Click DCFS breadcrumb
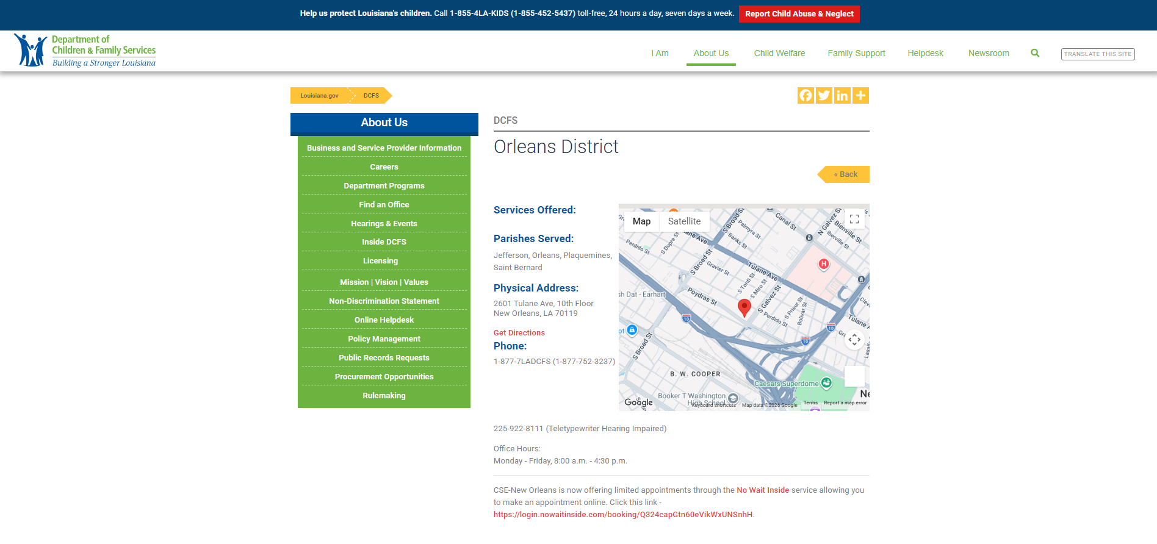 pyautogui.click(x=372, y=96)
